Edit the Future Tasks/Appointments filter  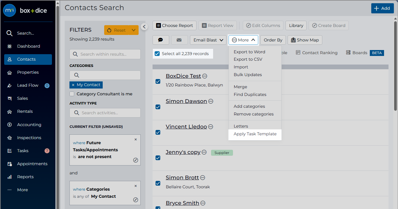coord(136,160)
